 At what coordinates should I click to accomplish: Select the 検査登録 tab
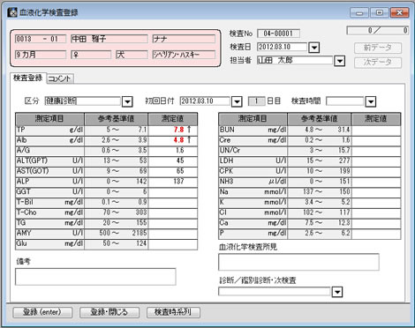[28, 78]
